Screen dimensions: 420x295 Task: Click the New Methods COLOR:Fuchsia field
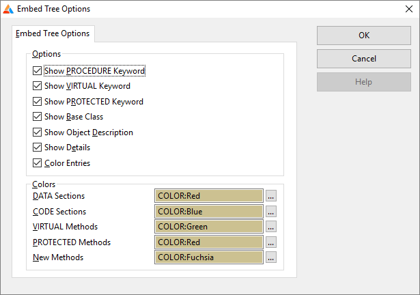[x=209, y=257]
